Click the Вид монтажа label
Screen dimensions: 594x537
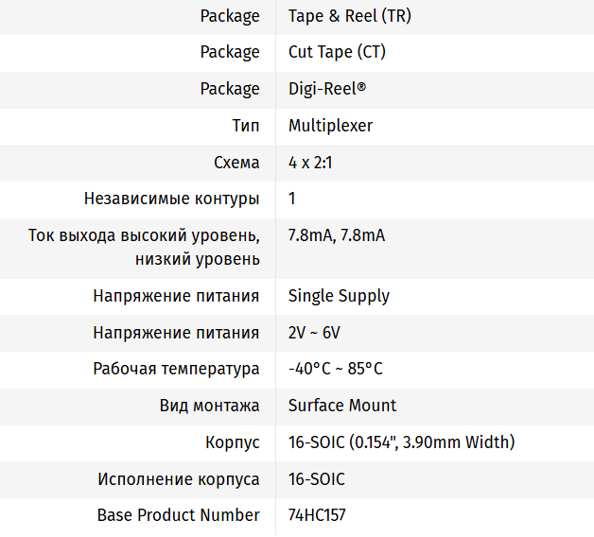[x=209, y=406]
